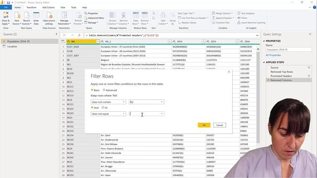Select the Or radio option

click(103, 108)
